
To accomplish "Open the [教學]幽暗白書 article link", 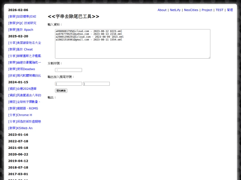I will point(25,63).
